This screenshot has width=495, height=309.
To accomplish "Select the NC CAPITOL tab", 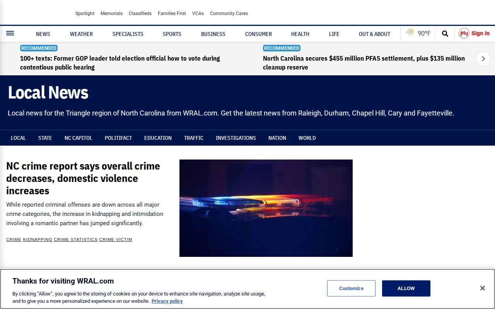I will [79, 138].
